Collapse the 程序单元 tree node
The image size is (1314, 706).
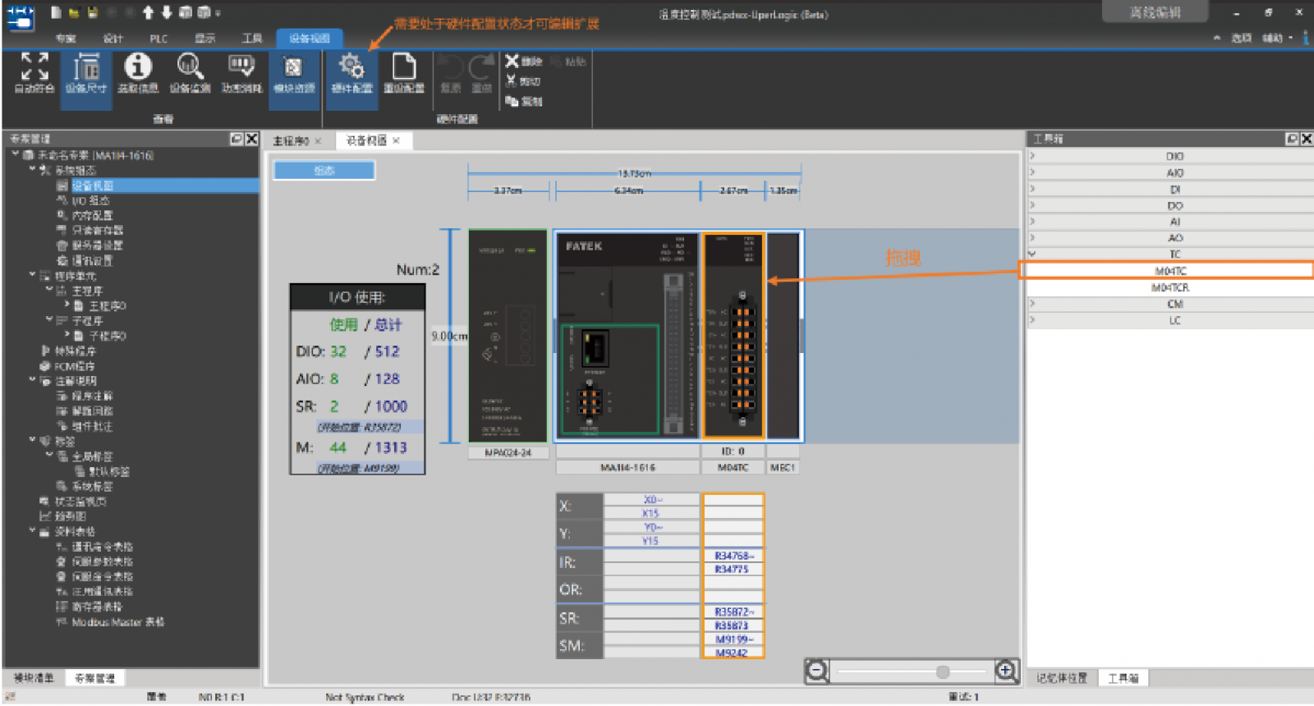click(x=33, y=276)
